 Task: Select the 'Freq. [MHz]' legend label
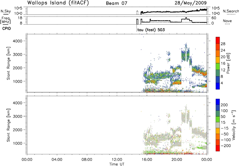tap(6, 20)
